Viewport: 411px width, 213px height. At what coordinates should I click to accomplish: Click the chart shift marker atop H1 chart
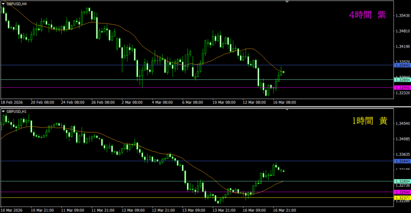(x=287, y=109)
